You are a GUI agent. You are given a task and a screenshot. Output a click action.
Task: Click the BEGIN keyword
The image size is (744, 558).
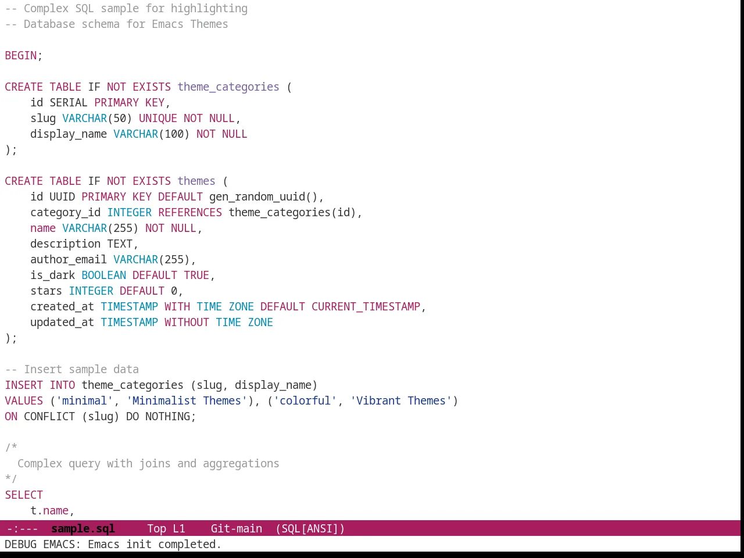[21, 55]
